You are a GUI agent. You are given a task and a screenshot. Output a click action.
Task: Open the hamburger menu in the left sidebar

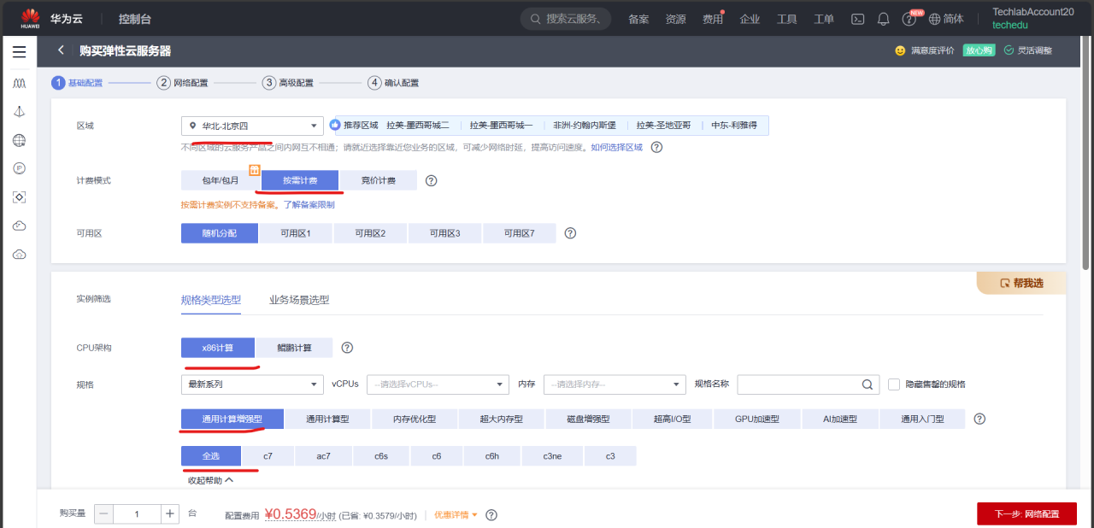point(19,51)
